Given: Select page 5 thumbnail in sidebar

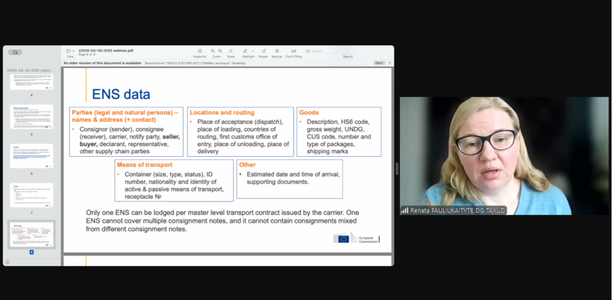Looking at the screenshot, I should 31,117.
